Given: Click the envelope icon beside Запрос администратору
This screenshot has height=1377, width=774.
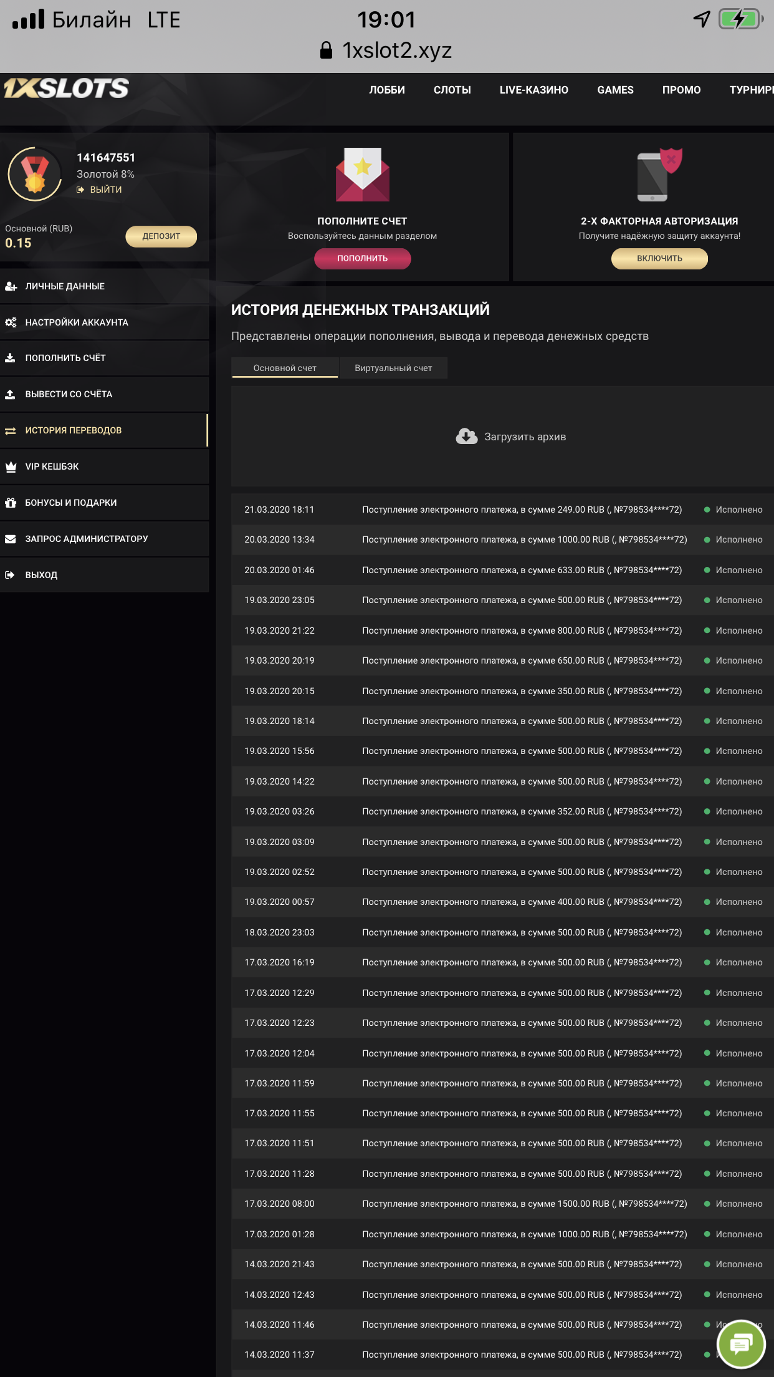Looking at the screenshot, I should (x=11, y=539).
